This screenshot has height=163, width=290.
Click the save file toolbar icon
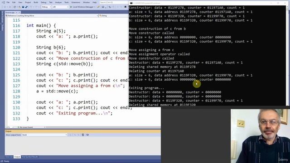click(x=23, y=7)
